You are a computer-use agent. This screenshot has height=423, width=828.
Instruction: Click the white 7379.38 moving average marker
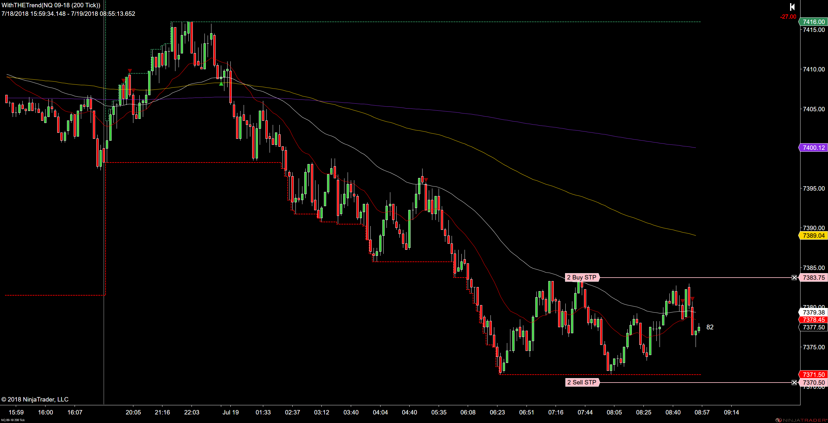pos(813,312)
